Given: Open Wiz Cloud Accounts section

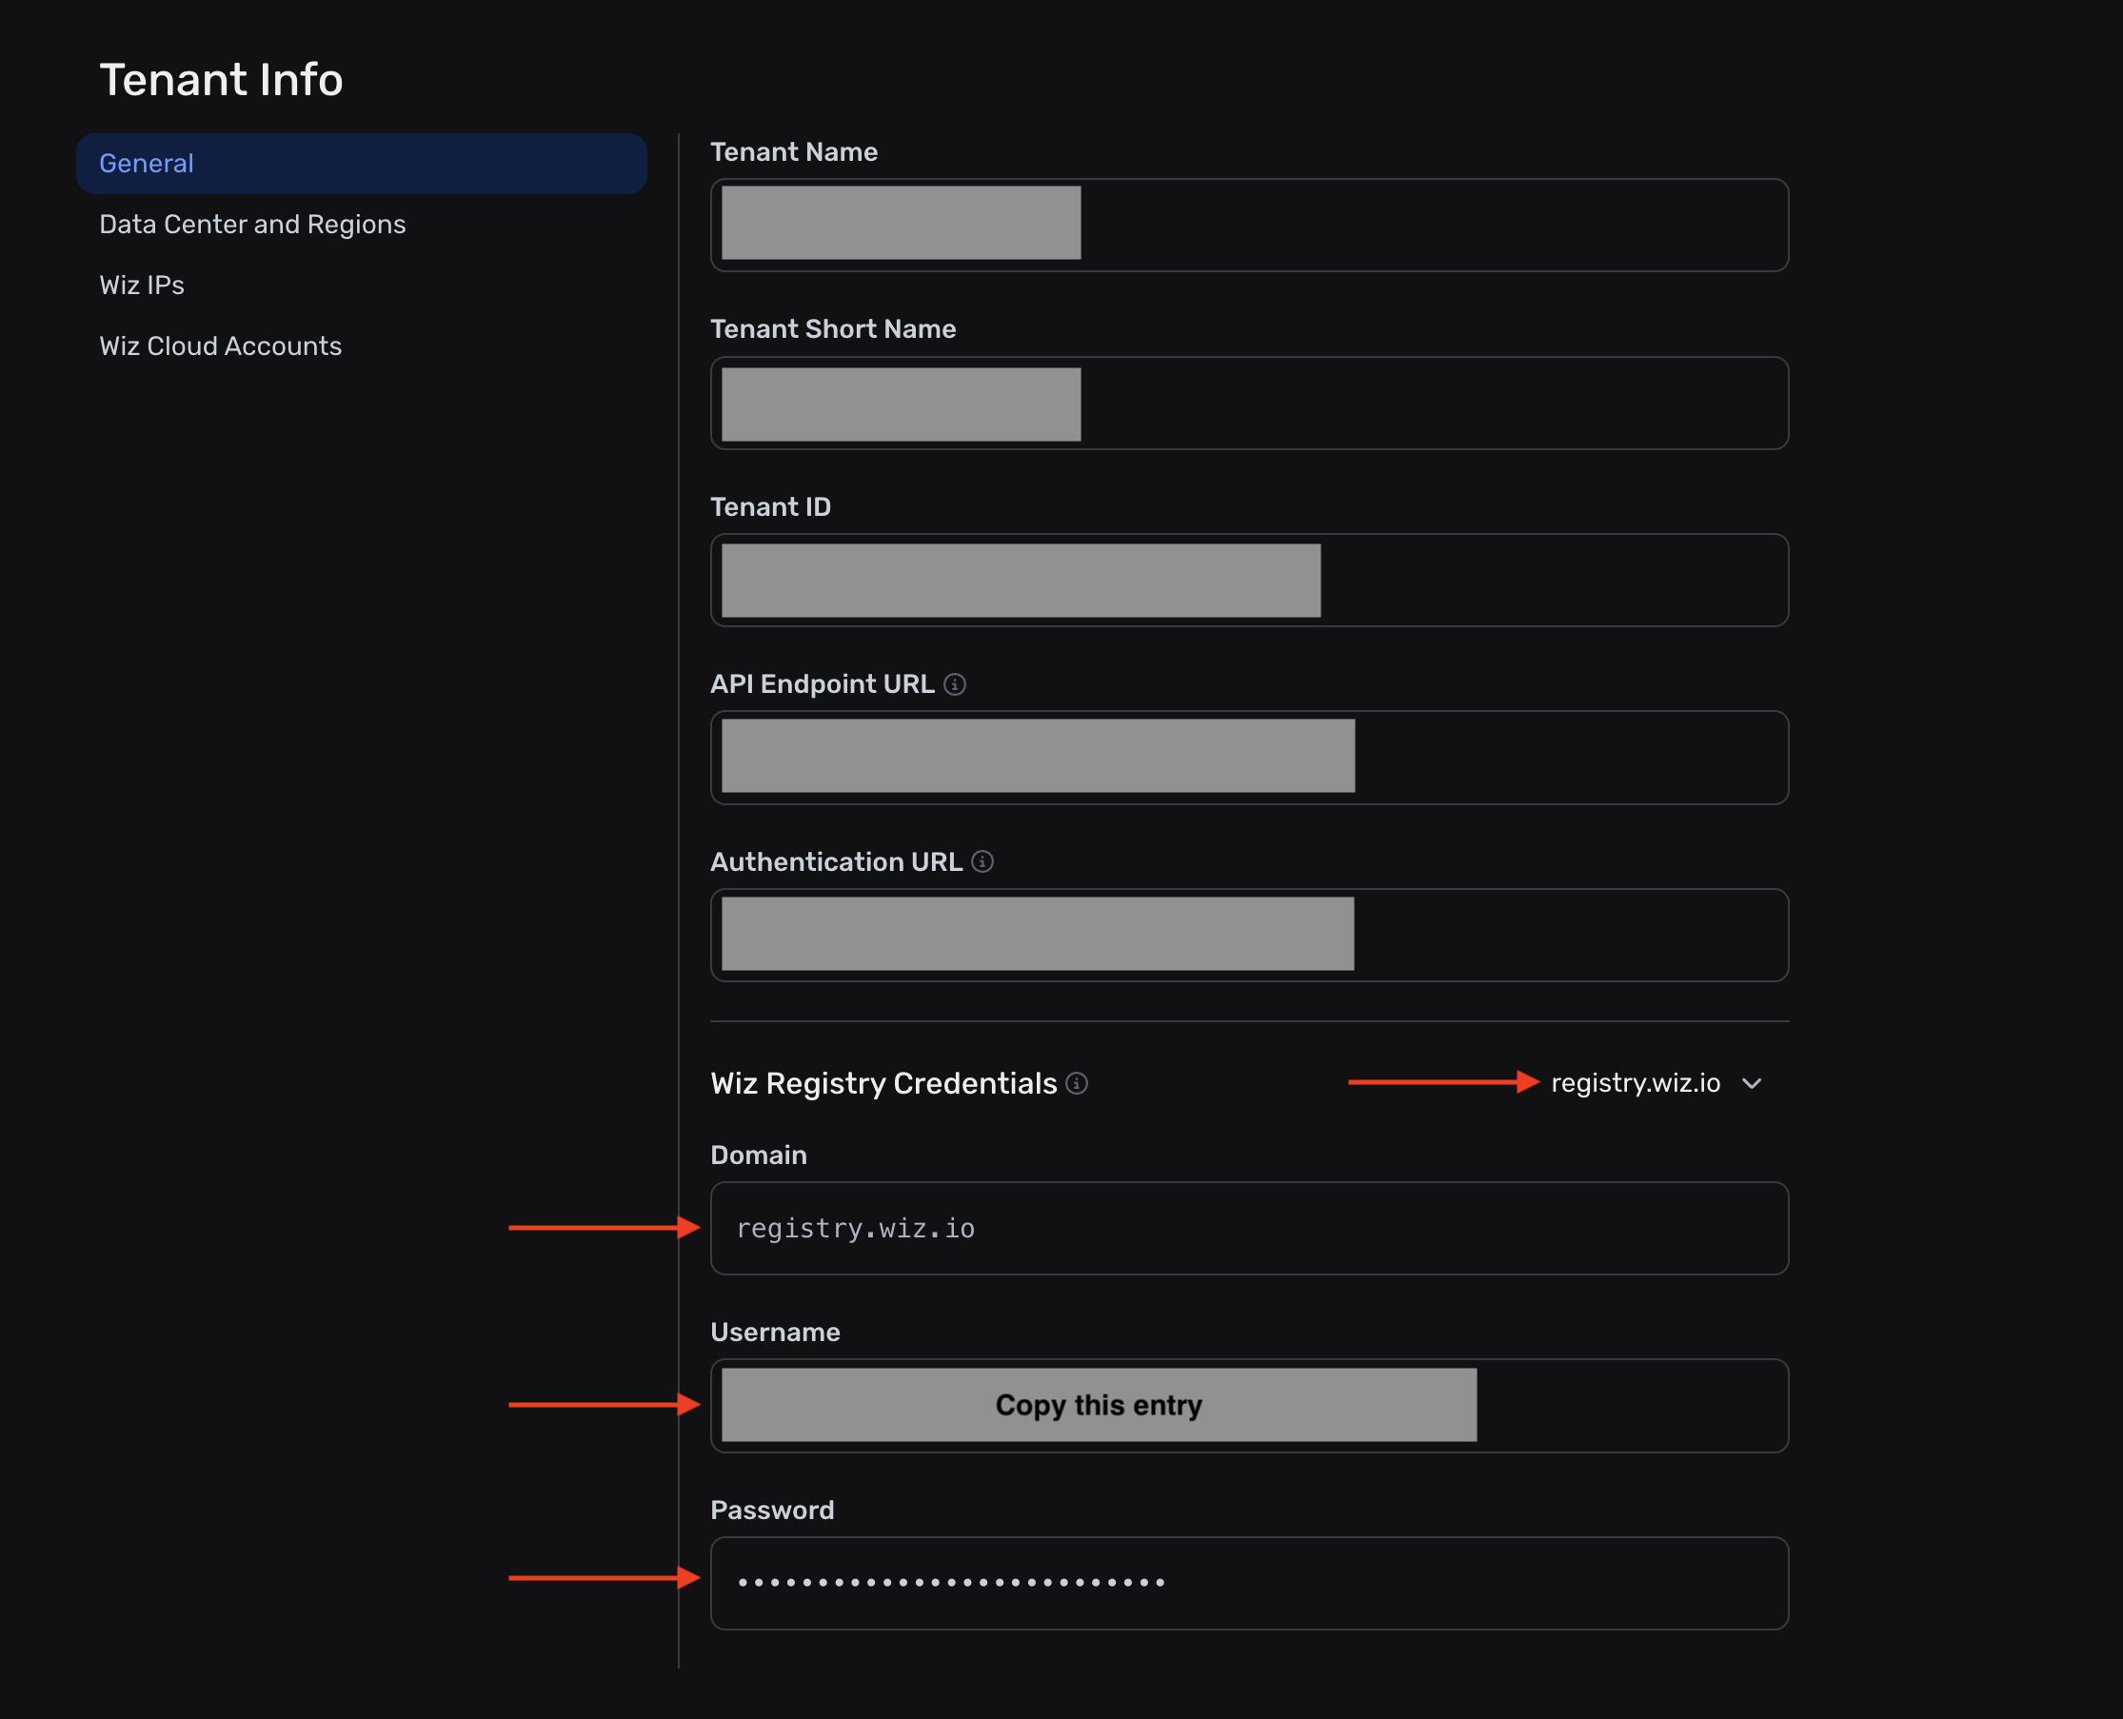Looking at the screenshot, I should 220,346.
